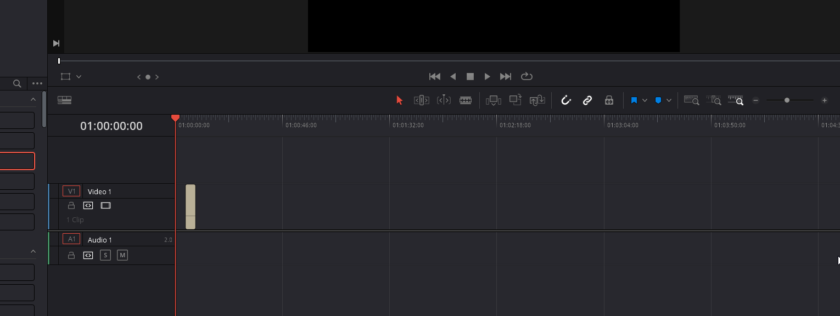This screenshot has width=840, height=316.
Task: Expand the viewer overlay mode dropdown
Action: tap(79, 77)
